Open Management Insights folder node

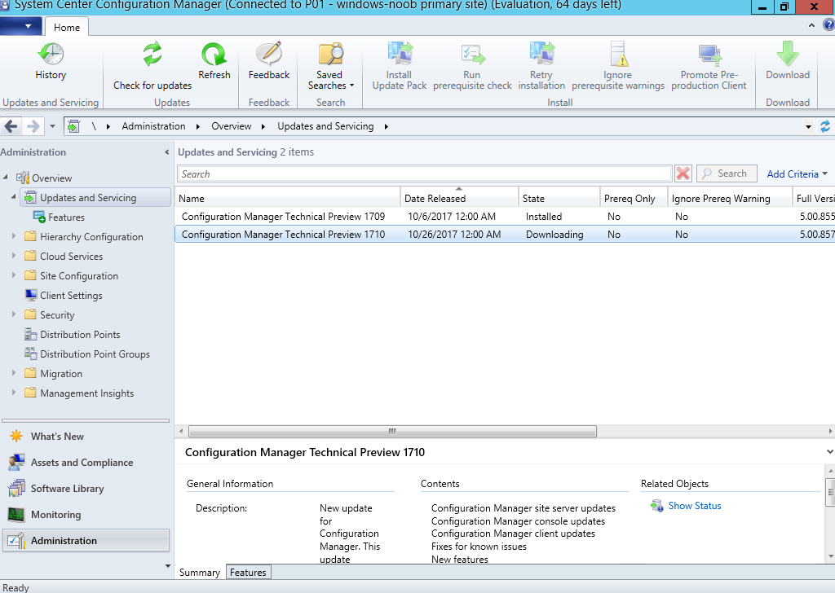click(86, 393)
